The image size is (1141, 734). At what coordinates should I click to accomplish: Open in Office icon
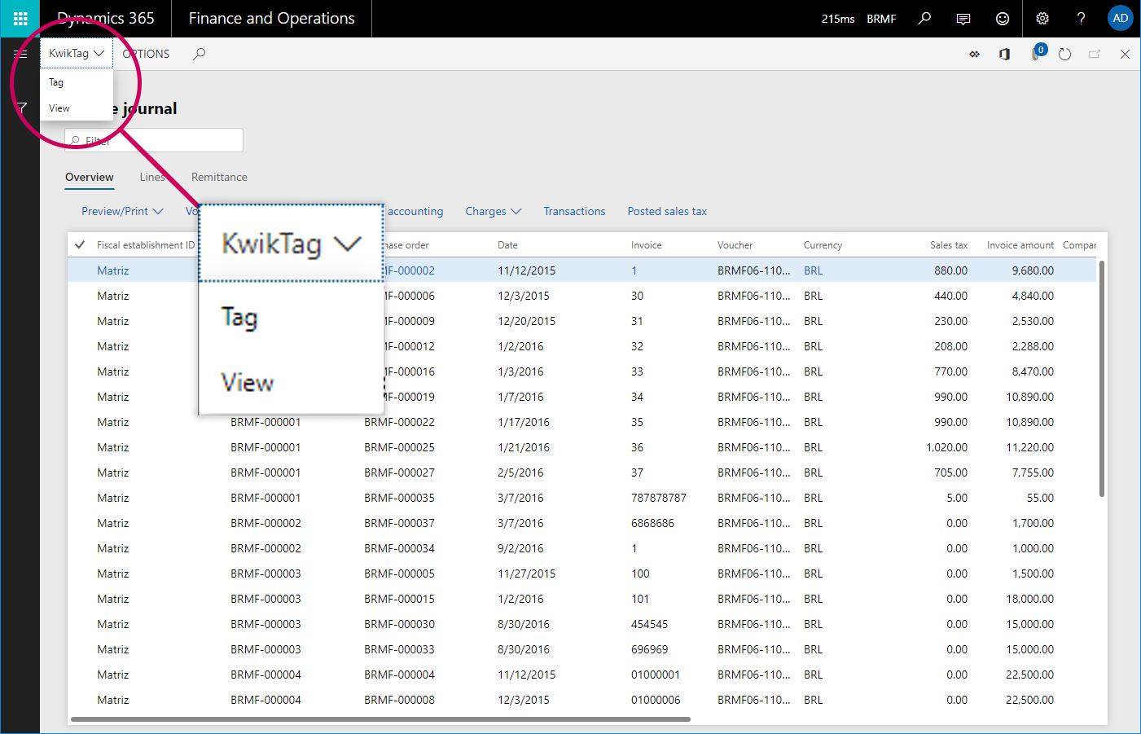(1005, 54)
